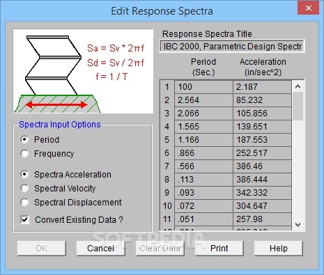Select acceleration cell 187.553
The width and height of the screenshot is (324, 275).
(x=262, y=140)
